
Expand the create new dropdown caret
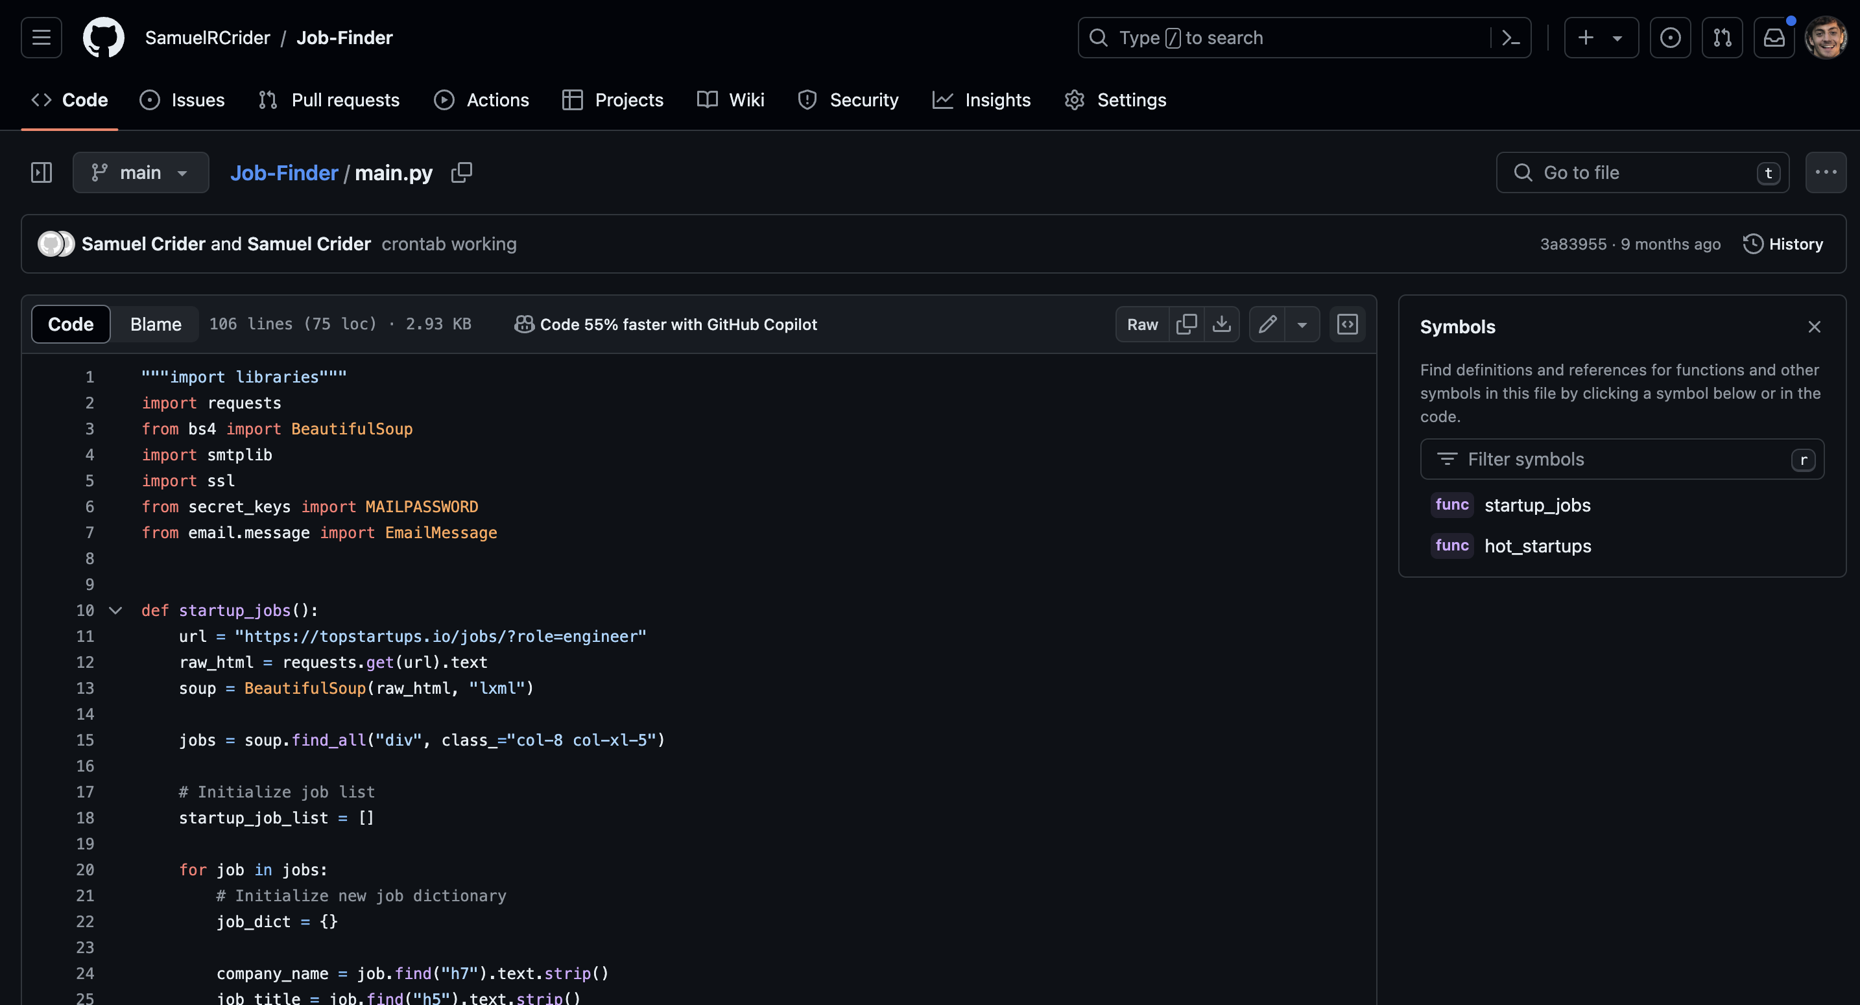click(x=1618, y=38)
